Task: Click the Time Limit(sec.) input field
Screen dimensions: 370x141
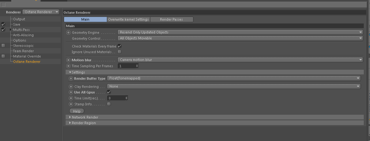Action: tap(116, 98)
